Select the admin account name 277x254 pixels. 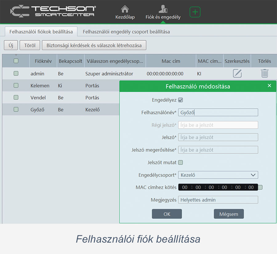37,74
